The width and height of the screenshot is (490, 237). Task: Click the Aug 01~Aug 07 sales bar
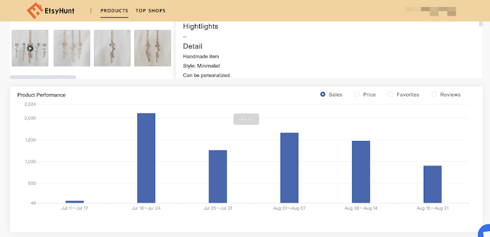(289, 168)
